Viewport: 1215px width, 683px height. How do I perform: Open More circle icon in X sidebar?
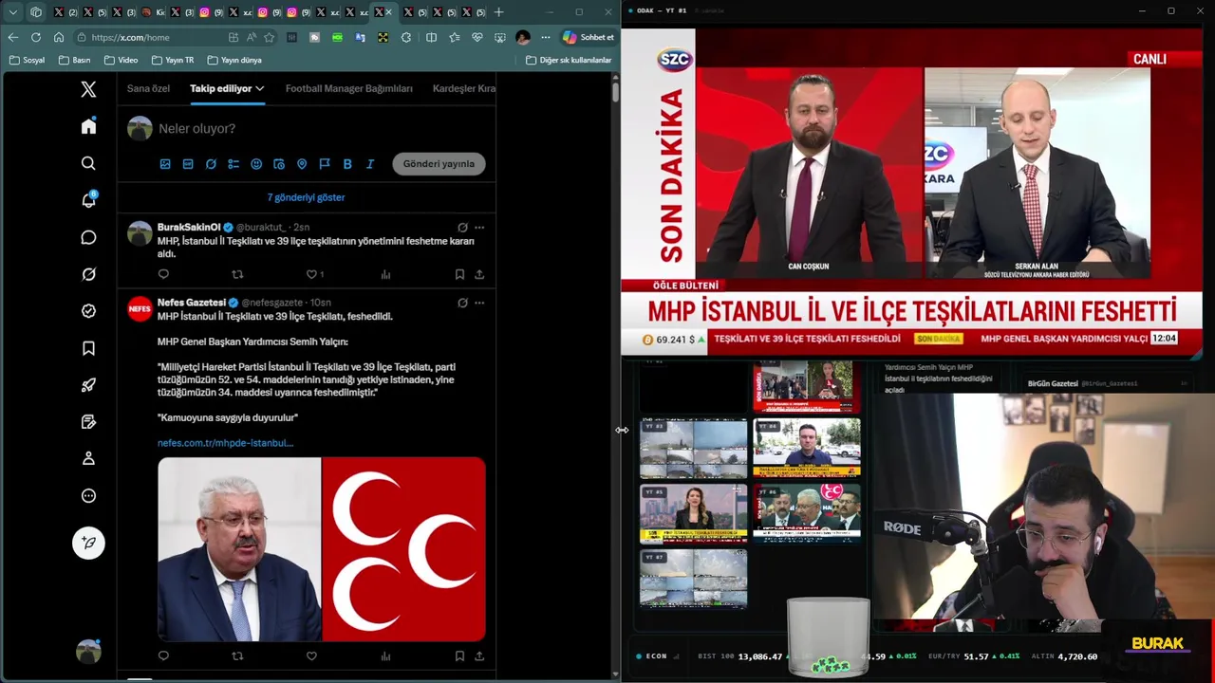click(x=88, y=495)
